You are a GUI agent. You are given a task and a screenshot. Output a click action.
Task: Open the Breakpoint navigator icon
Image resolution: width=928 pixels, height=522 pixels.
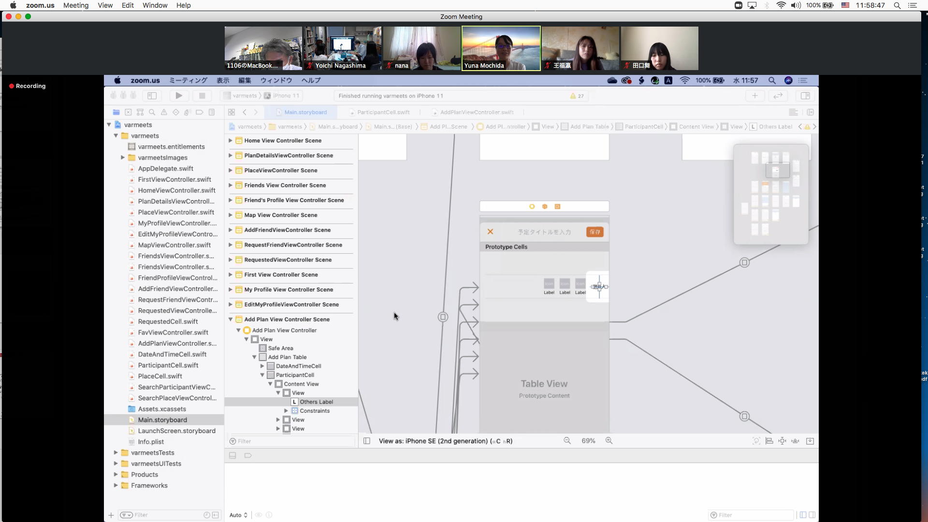[200, 112]
